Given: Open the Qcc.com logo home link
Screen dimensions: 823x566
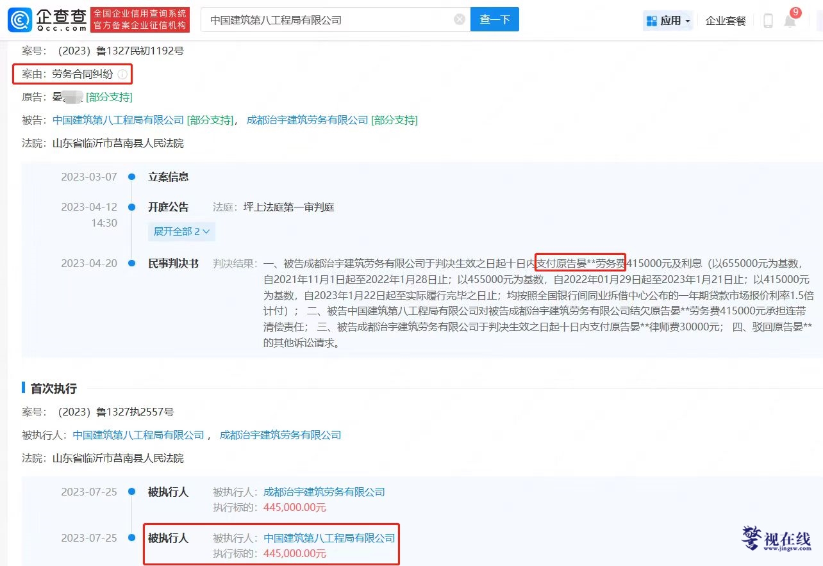Looking at the screenshot, I should point(46,20).
